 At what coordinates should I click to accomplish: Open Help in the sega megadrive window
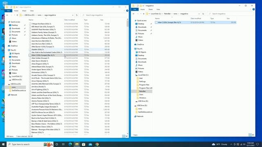pos(127,11)
